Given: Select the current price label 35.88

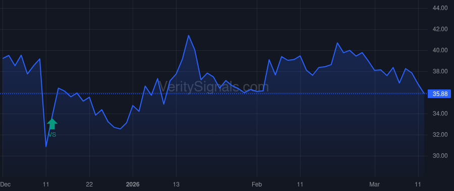Looking at the screenshot, I should click(x=439, y=94).
